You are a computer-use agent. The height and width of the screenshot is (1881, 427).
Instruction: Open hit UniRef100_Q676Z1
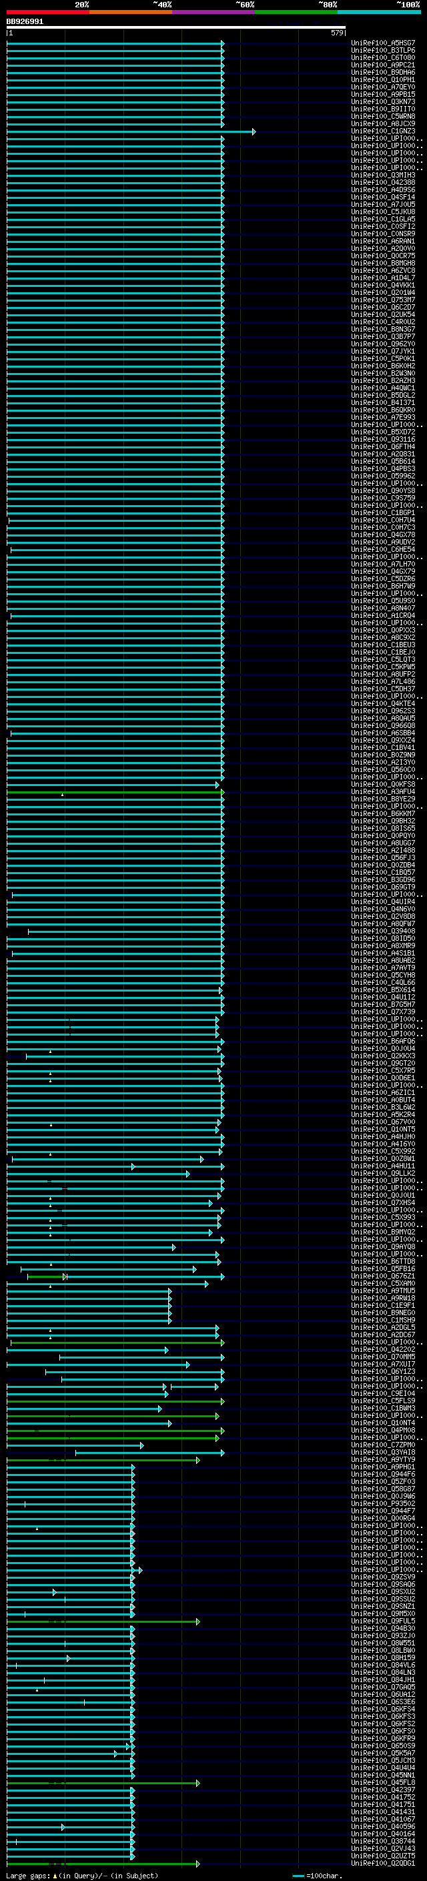(383, 1276)
